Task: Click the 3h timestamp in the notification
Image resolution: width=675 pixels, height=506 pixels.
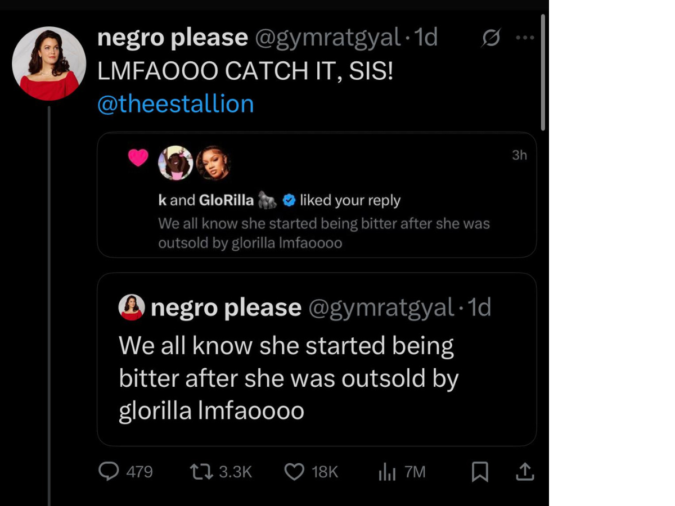Action: coord(519,155)
